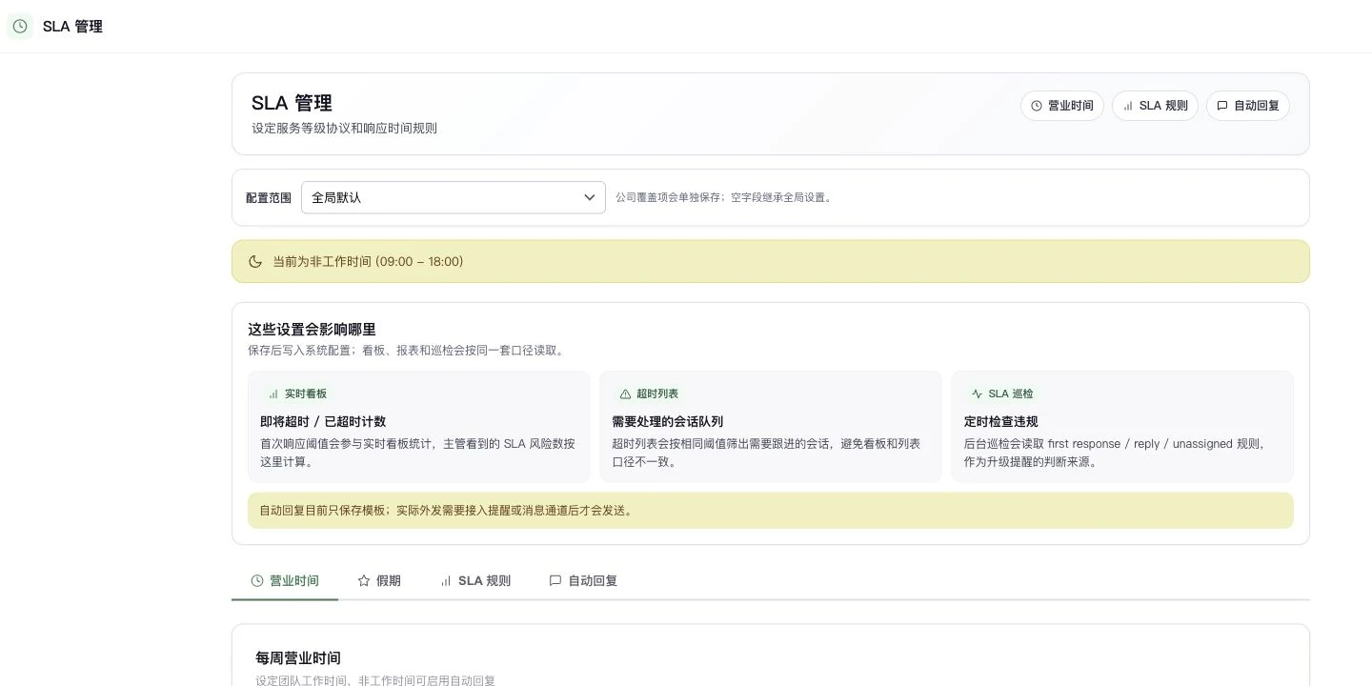Open the SLA 规则 shortcut button at top right
1372x686 pixels.
(x=1155, y=106)
